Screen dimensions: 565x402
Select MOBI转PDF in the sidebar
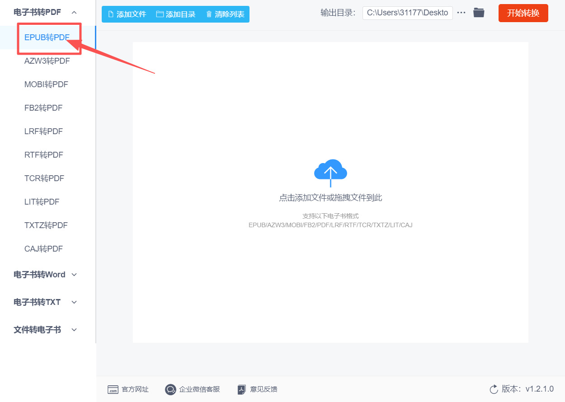coord(46,84)
